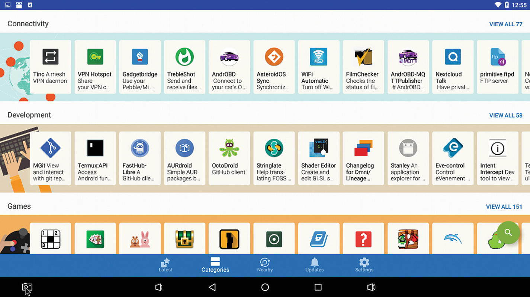Open the VPN Hotspot app icon

point(95,57)
